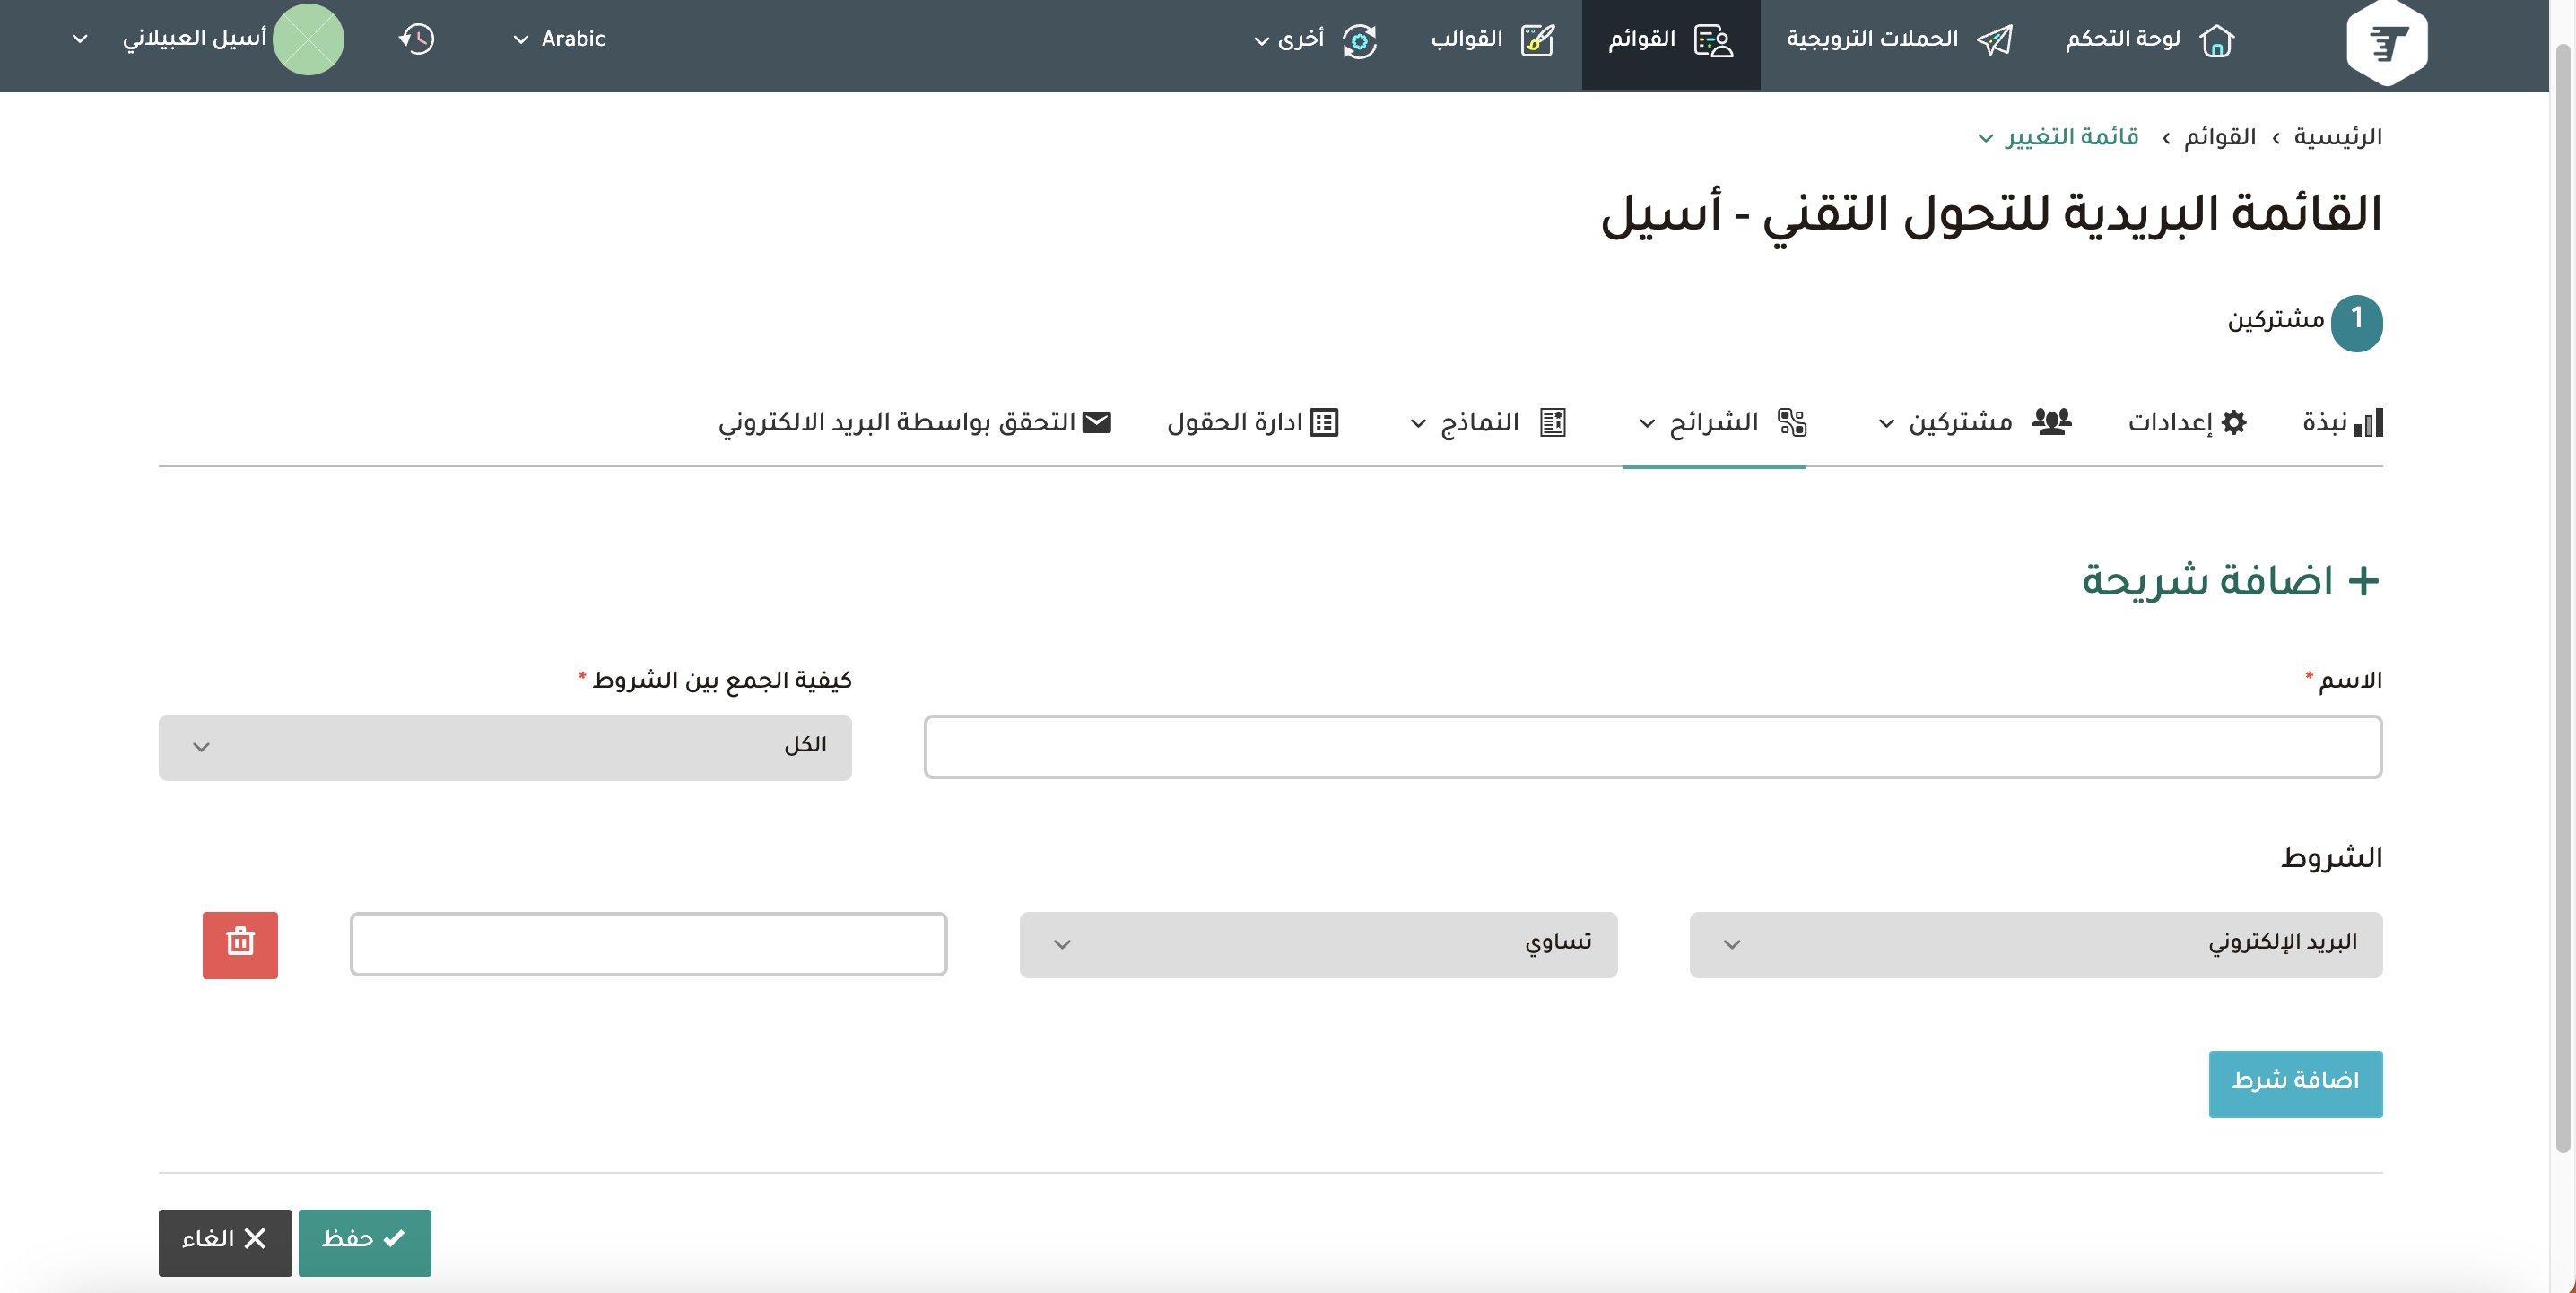
Task: Open the Arabic language dropdown
Action: [x=559, y=39]
